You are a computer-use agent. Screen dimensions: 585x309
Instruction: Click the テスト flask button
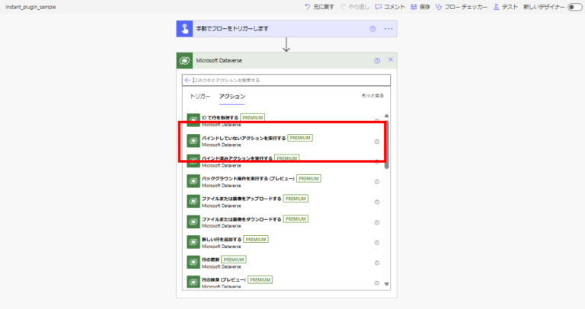coord(506,7)
